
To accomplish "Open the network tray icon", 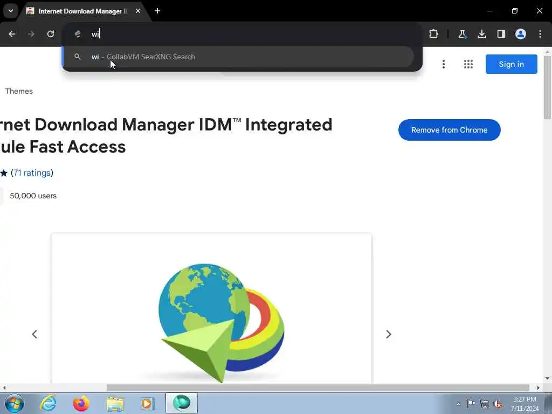I will pos(485,404).
